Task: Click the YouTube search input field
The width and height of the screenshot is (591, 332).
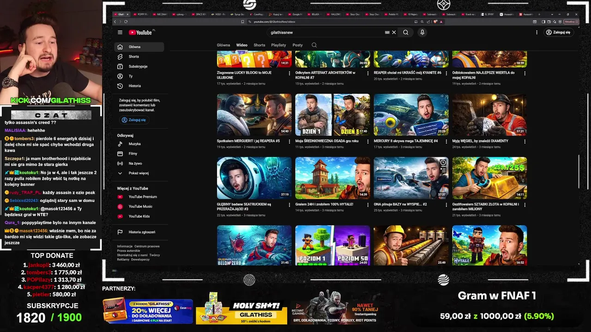Action: point(327,32)
